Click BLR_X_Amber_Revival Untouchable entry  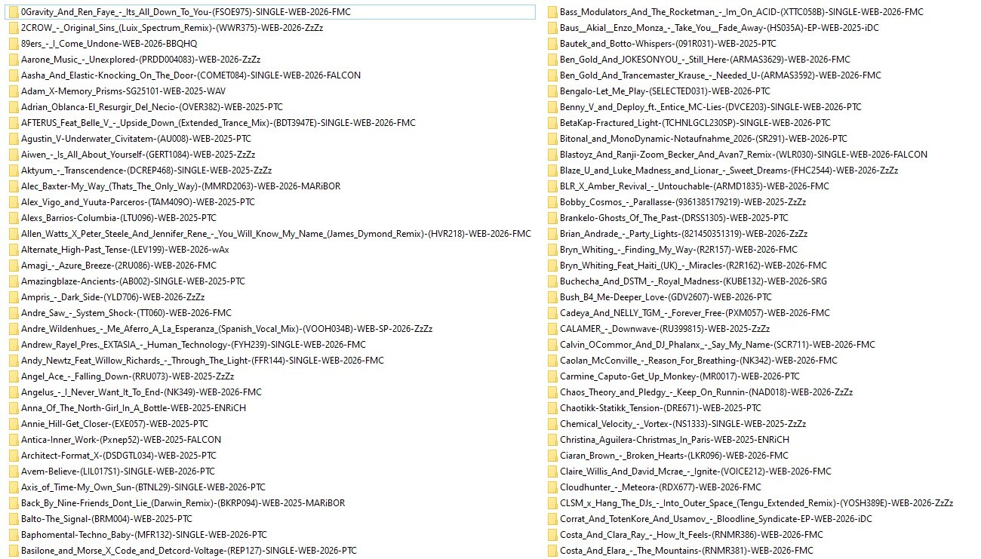(694, 186)
